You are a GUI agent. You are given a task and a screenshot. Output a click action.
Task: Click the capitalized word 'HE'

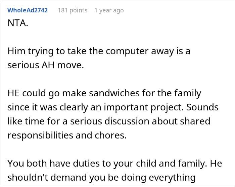(13, 93)
